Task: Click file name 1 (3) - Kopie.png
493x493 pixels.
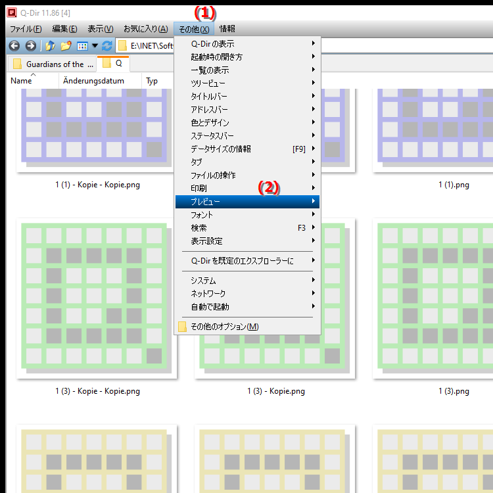Action: [275, 391]
